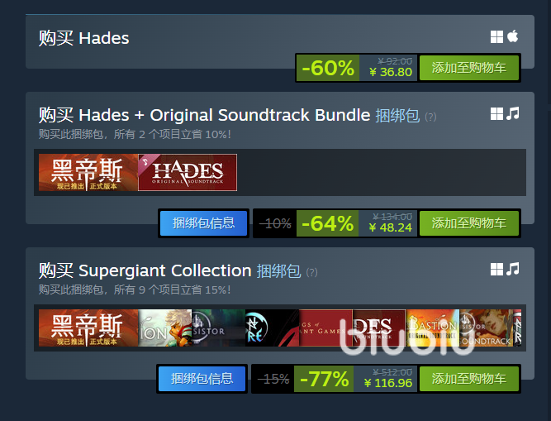Add the Soundtrack Bundle at ¥48.24 to the cart
Screen dimensions: 551x421
pyautogui.click(x=469, y=223)
